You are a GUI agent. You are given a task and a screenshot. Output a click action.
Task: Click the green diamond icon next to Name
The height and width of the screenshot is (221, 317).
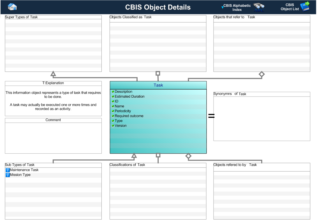[x=113, y=106]
